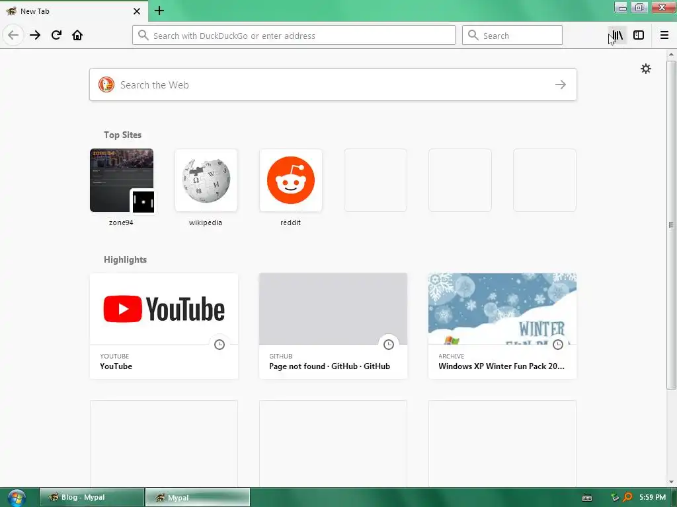Click Windows XP Winter Fun Pack title
Viewport: 677px width, 507px height.
[x=501, y=366]
